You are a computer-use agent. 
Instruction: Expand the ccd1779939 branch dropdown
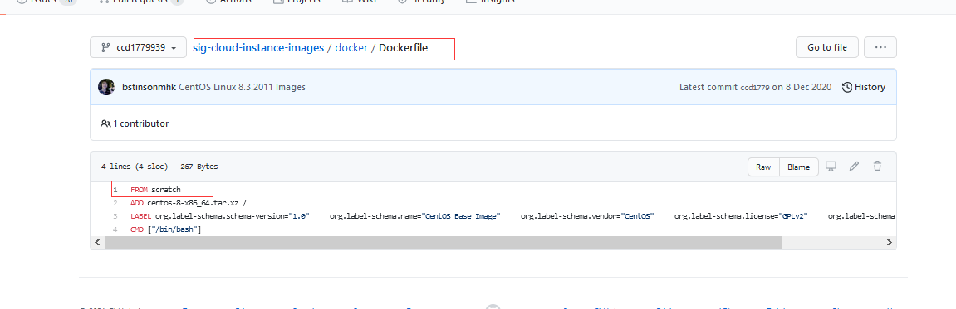139,47
